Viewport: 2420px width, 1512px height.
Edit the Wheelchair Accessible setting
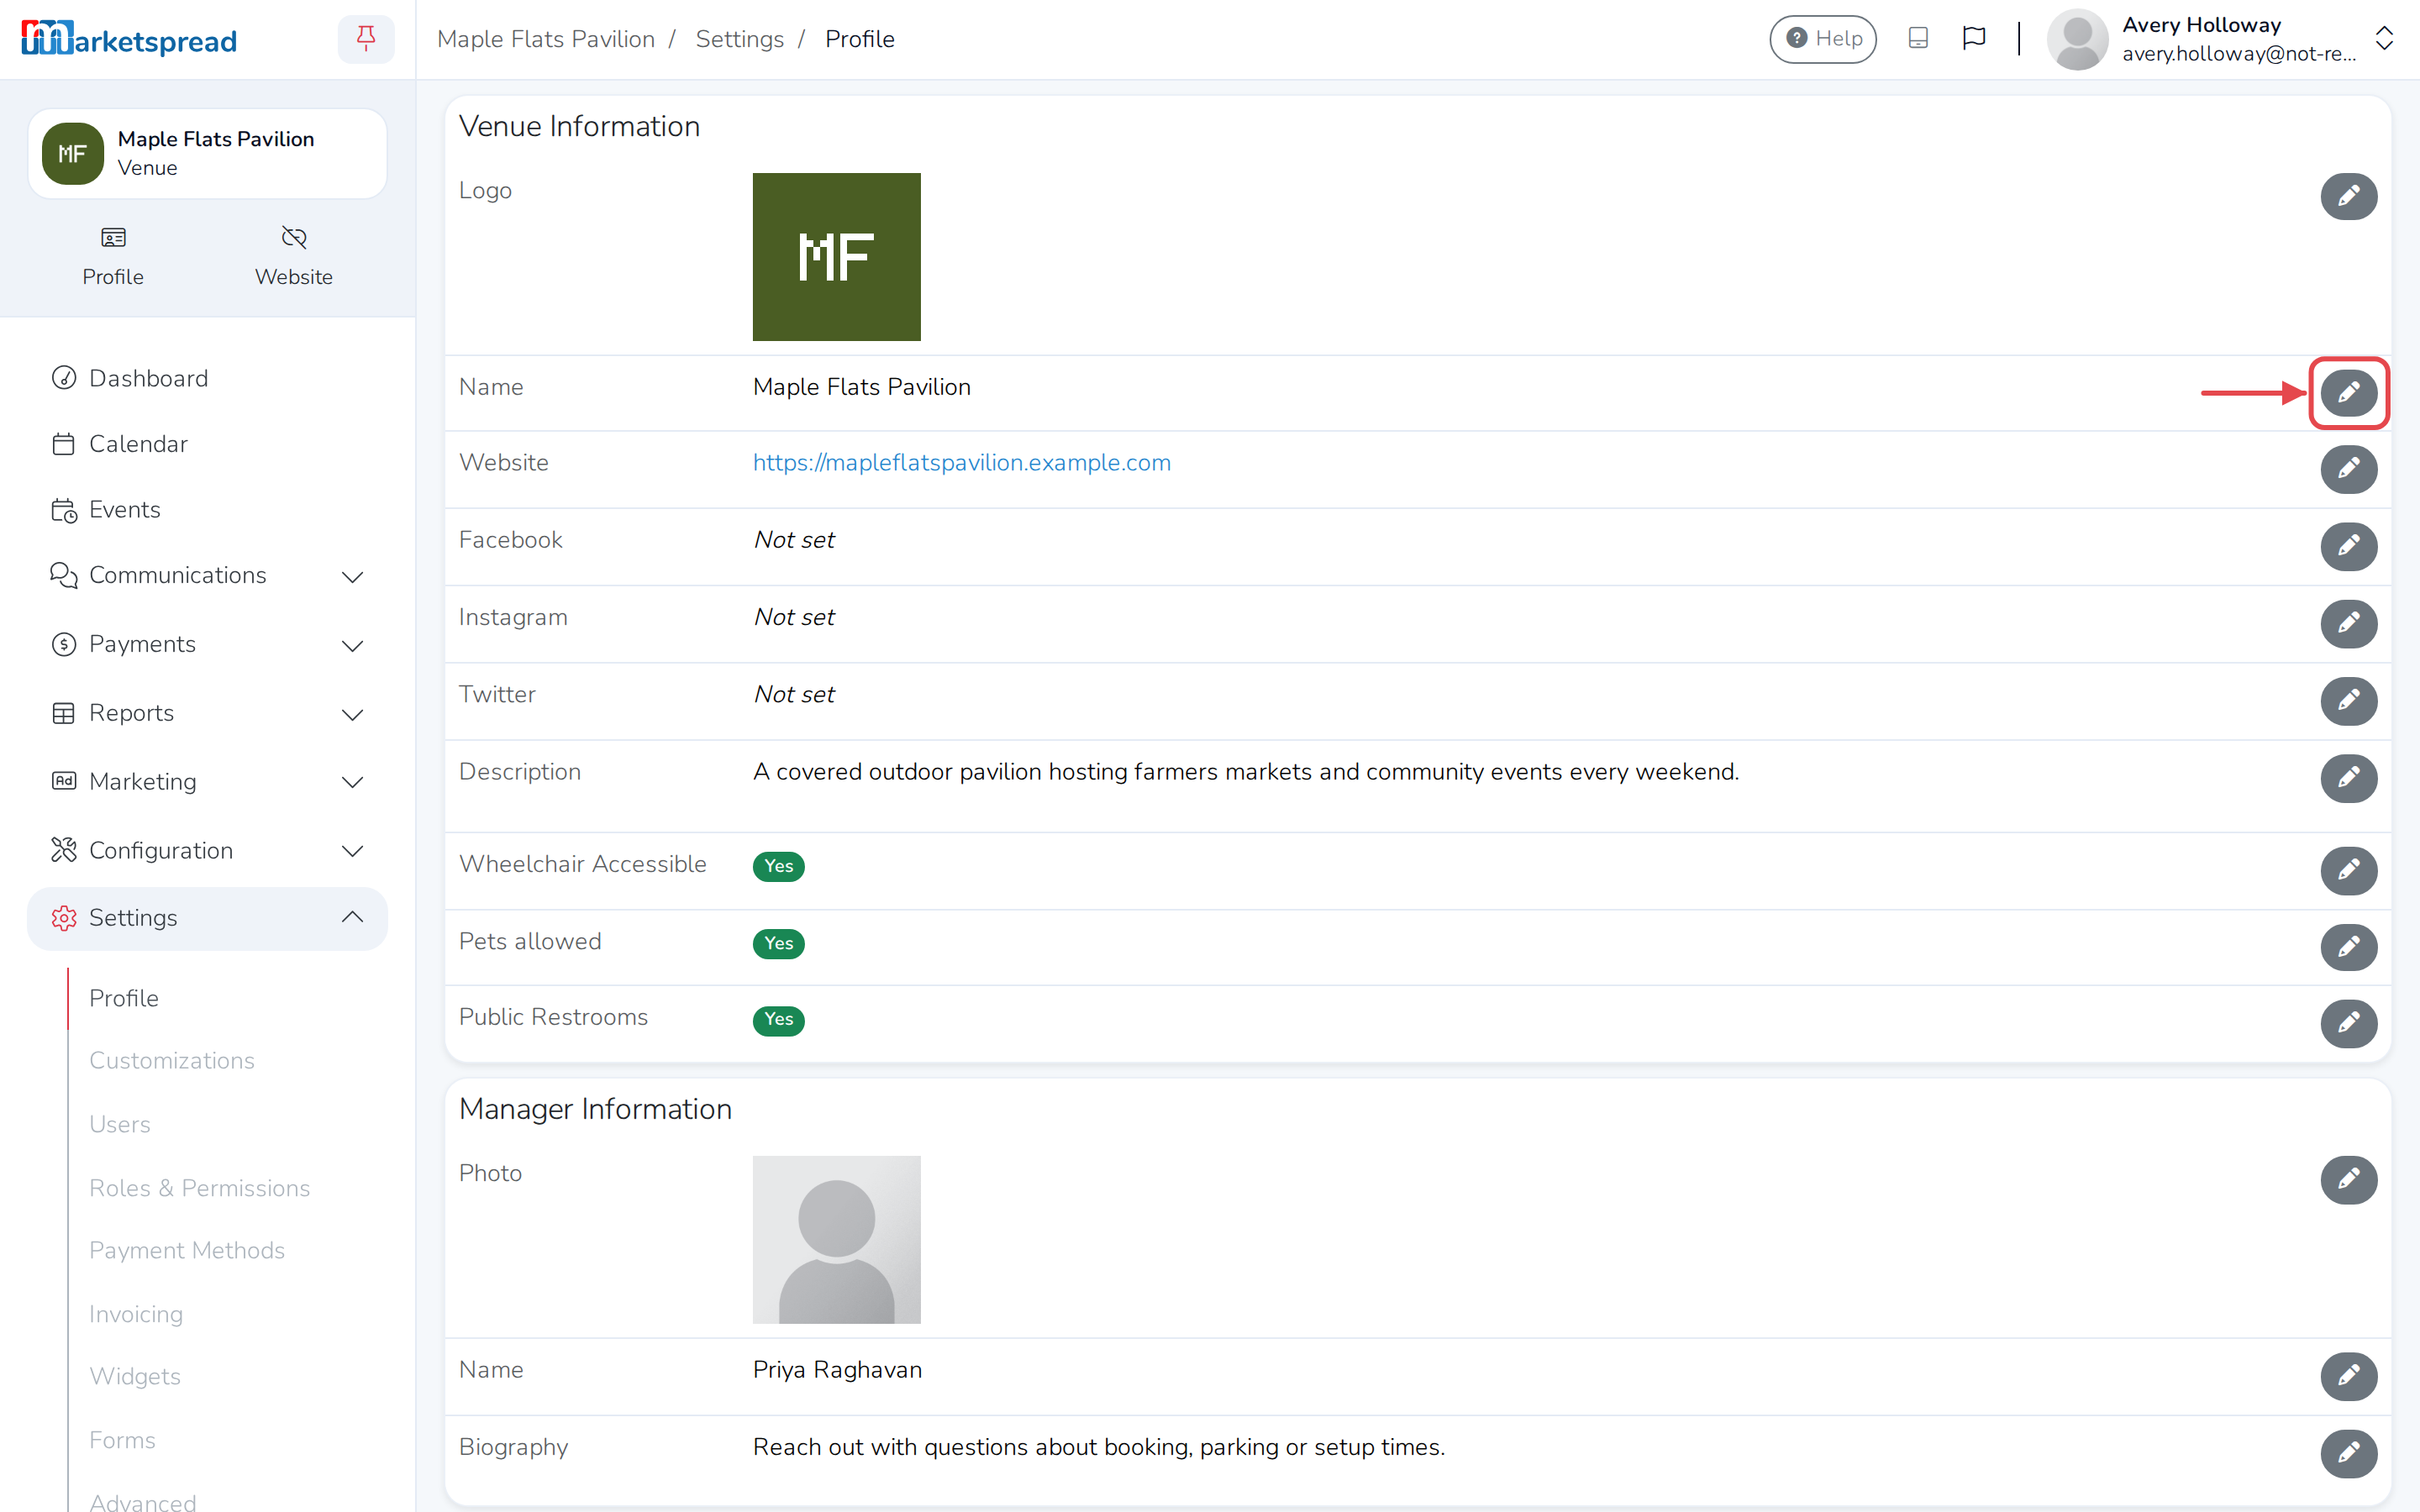(x=2348, y=870)
